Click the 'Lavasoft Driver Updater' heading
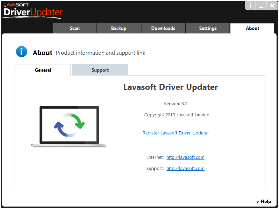This screenshot has height=209, width=279. [x=171, y=87]
